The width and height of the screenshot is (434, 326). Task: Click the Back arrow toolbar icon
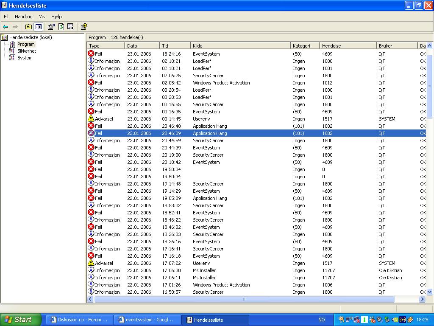click(x=6, y=27)
